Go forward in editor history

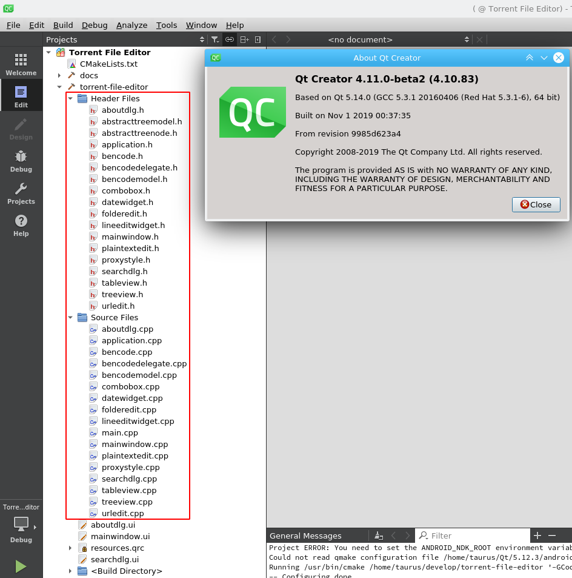(x=288, y=39)
